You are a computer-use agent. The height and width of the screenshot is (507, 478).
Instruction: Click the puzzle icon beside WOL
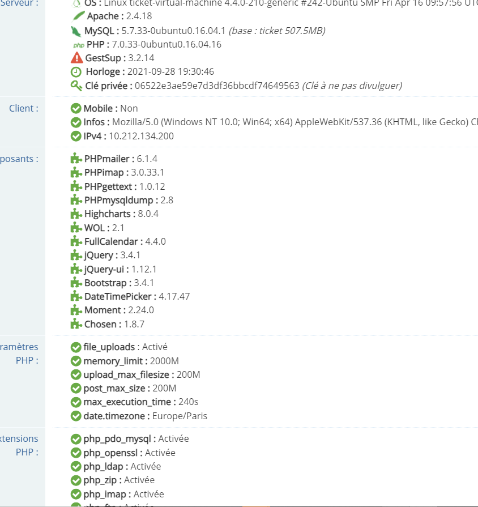tap(76, 228)
